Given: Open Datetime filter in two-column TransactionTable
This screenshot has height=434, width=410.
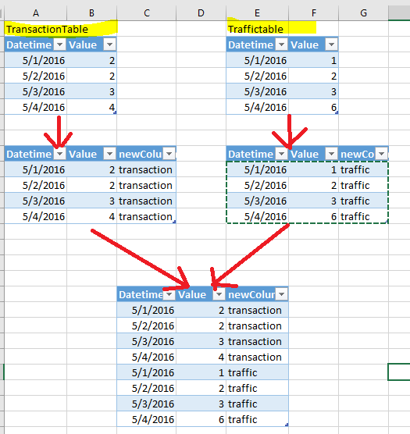Looking at the screenshot, I should [x=59, y=44].
